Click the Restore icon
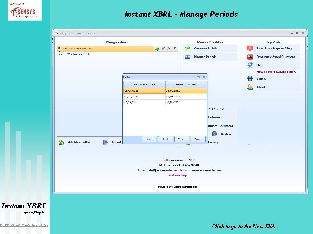The image size is (313, 234). click(x=215, y=134)
